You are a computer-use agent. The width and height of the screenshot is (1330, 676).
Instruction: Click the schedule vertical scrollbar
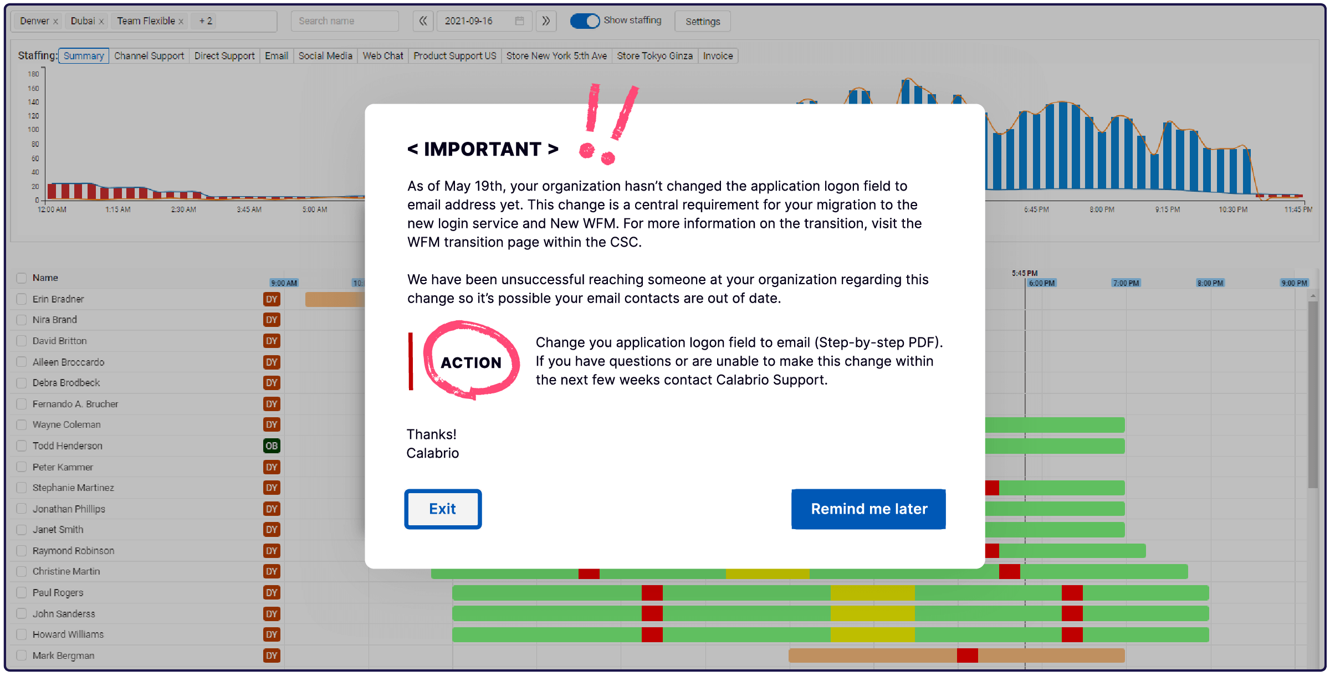(x=1312, y=395)
